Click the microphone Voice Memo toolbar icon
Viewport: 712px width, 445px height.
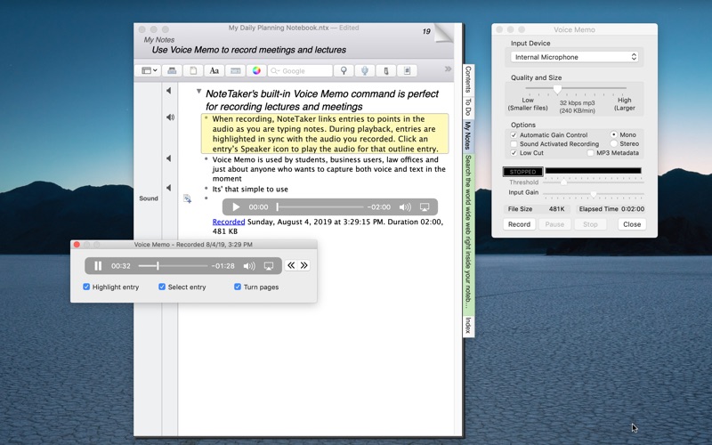(365, 70)
